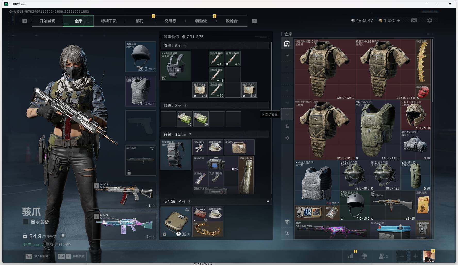Open the gear icon in the 仓库 sidebar
Screen dimensions: 458x265
287,138
